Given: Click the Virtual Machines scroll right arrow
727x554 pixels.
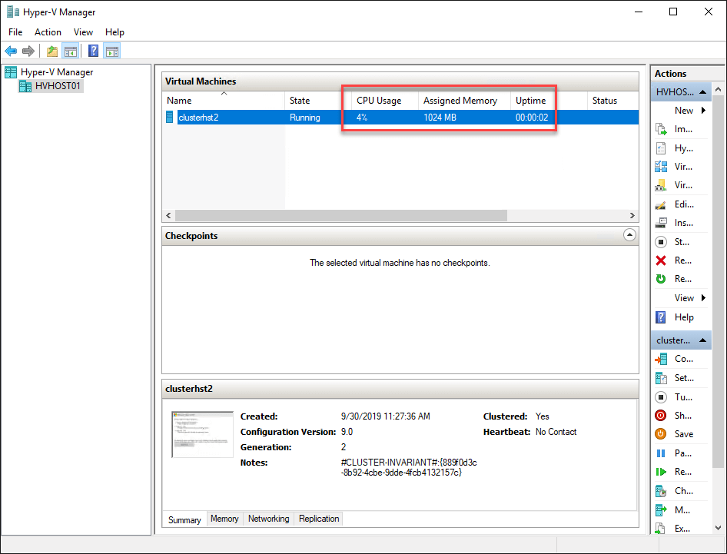Looking at the screenshot, I should [x=632, y=215].
